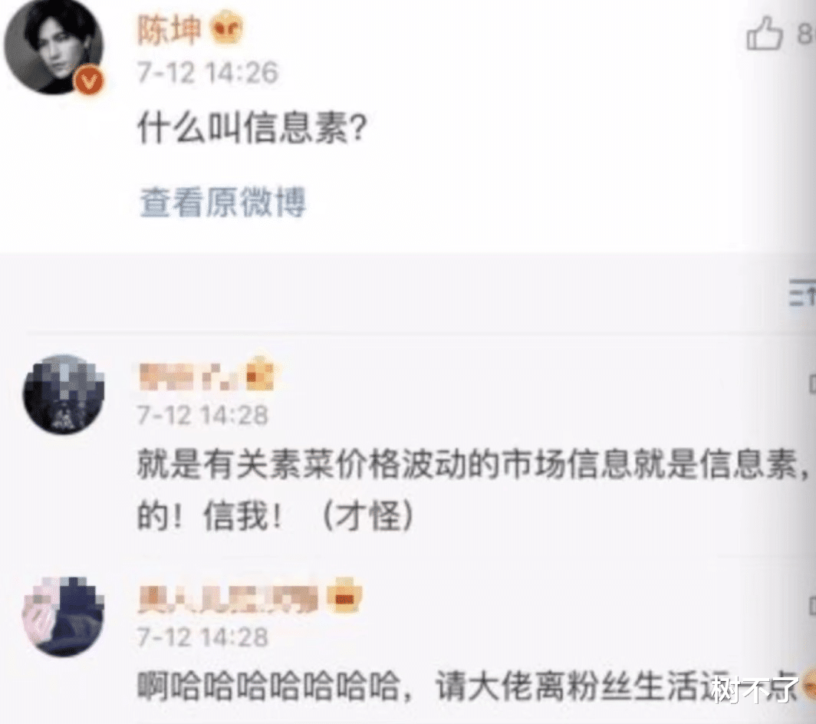Open 陈坤's profile via his username
Viewport: 816px width, 724px height.
pyautogui.click(x=169, y=29)
